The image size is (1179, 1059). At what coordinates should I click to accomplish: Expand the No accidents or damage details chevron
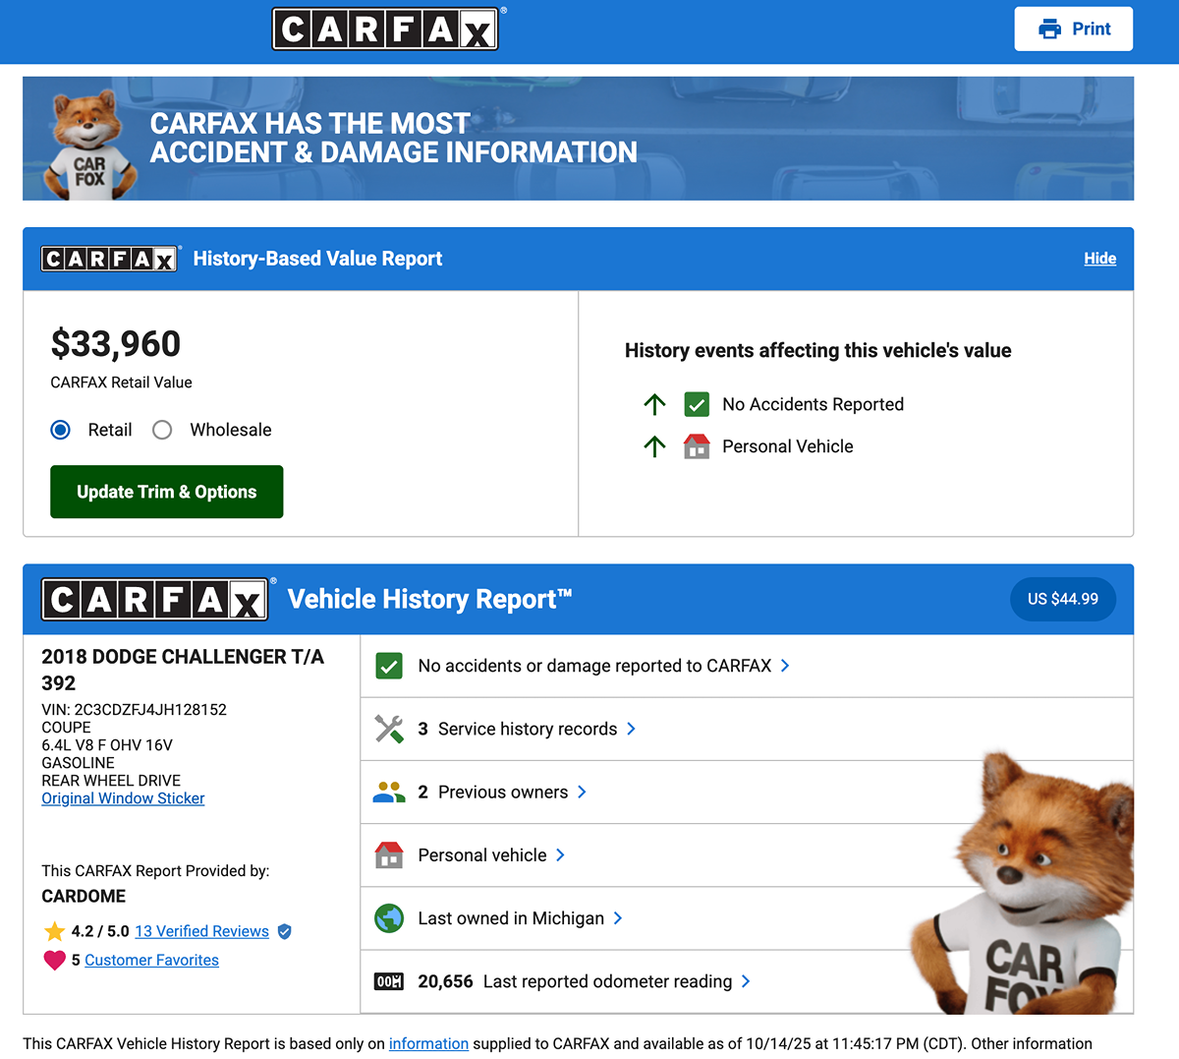pos(785,666)
